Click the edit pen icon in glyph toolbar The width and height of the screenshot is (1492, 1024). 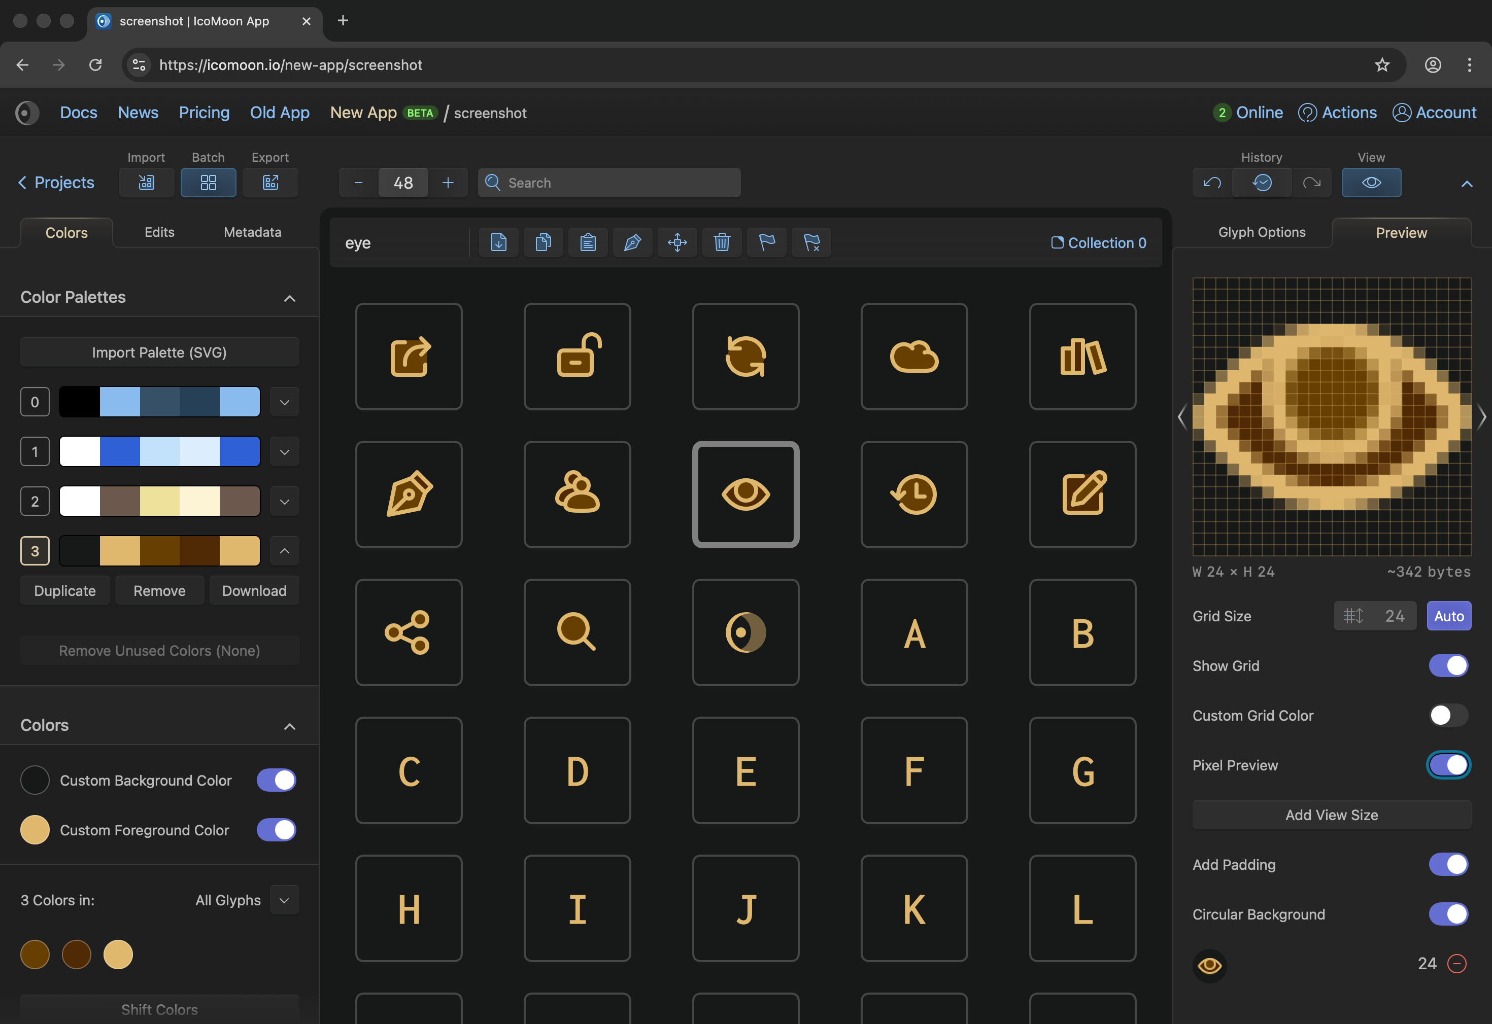pos(632,242)
